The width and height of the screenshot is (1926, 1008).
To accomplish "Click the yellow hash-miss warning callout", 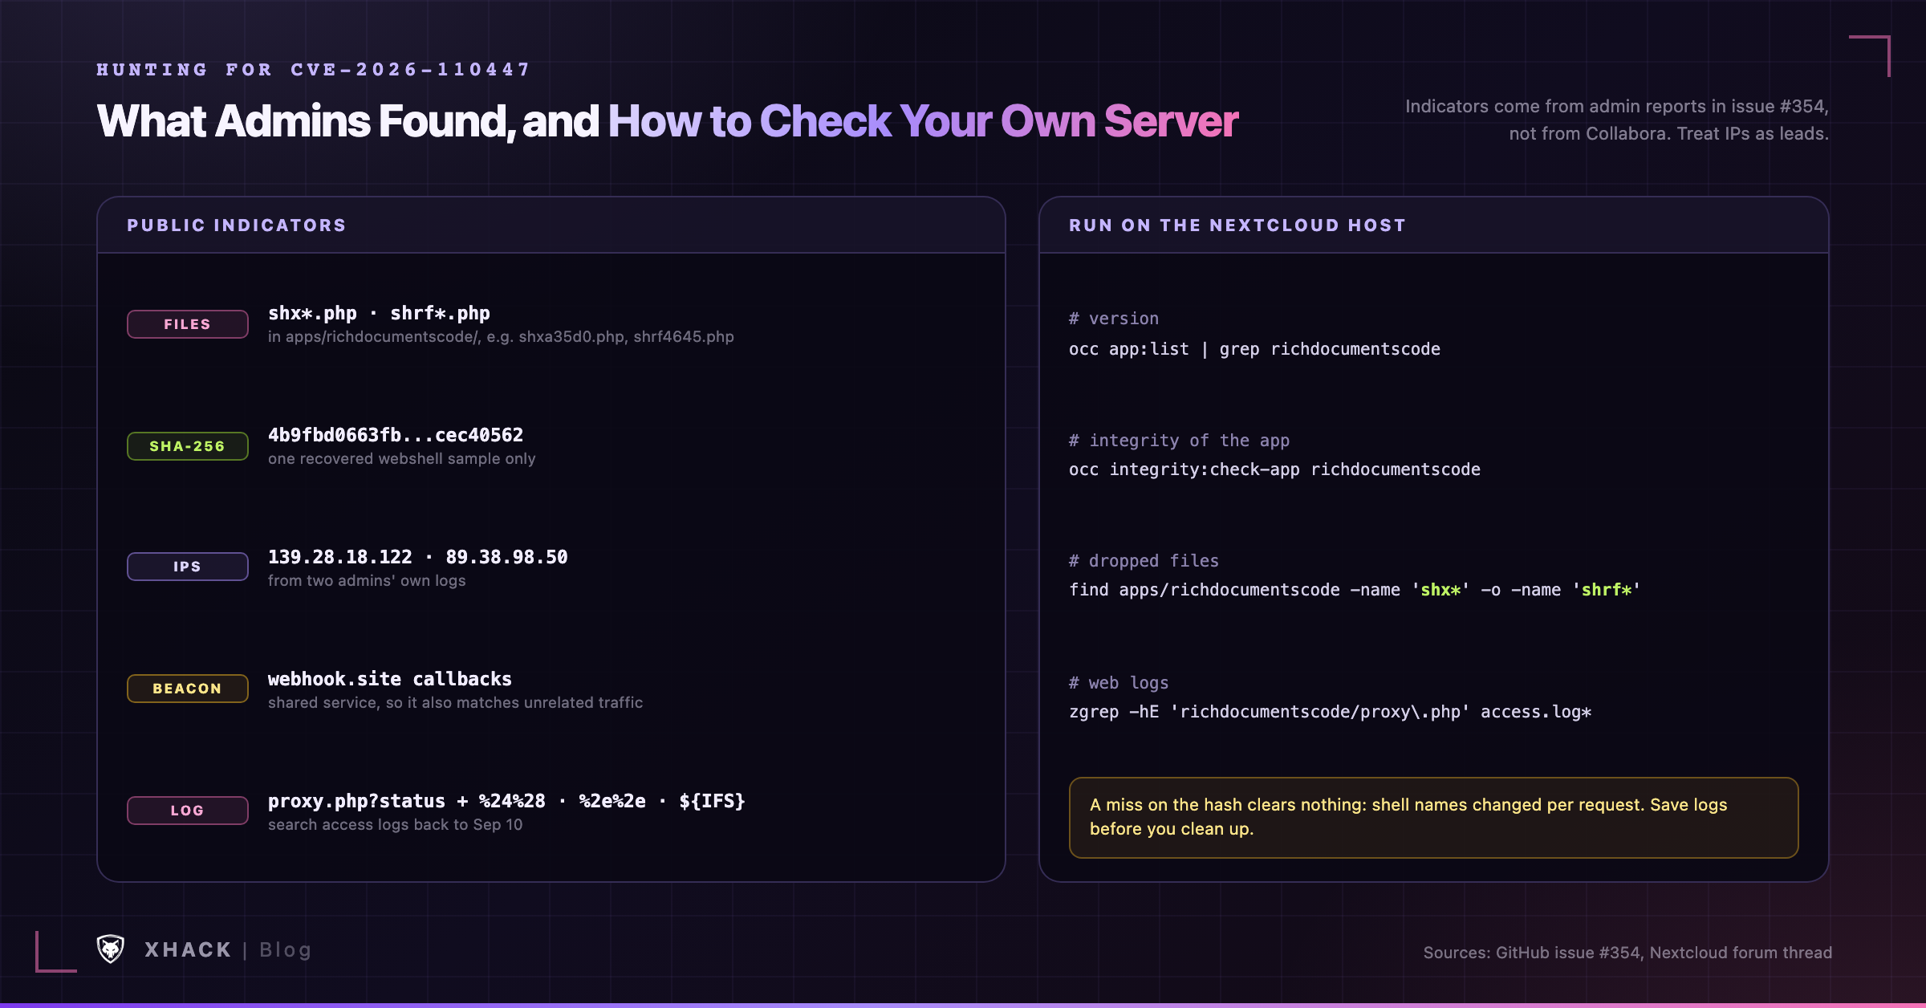I will pyautogui.click(x=1433, y=817).
